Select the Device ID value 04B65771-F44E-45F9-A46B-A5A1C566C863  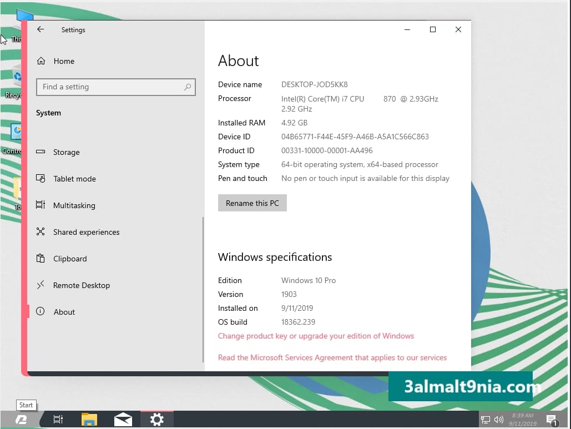click(x=355, y=137)
